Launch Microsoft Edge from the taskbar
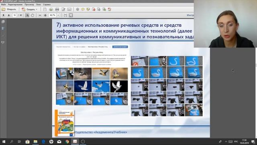The height and width of the screenshot is (145, 257). point(43,141)
